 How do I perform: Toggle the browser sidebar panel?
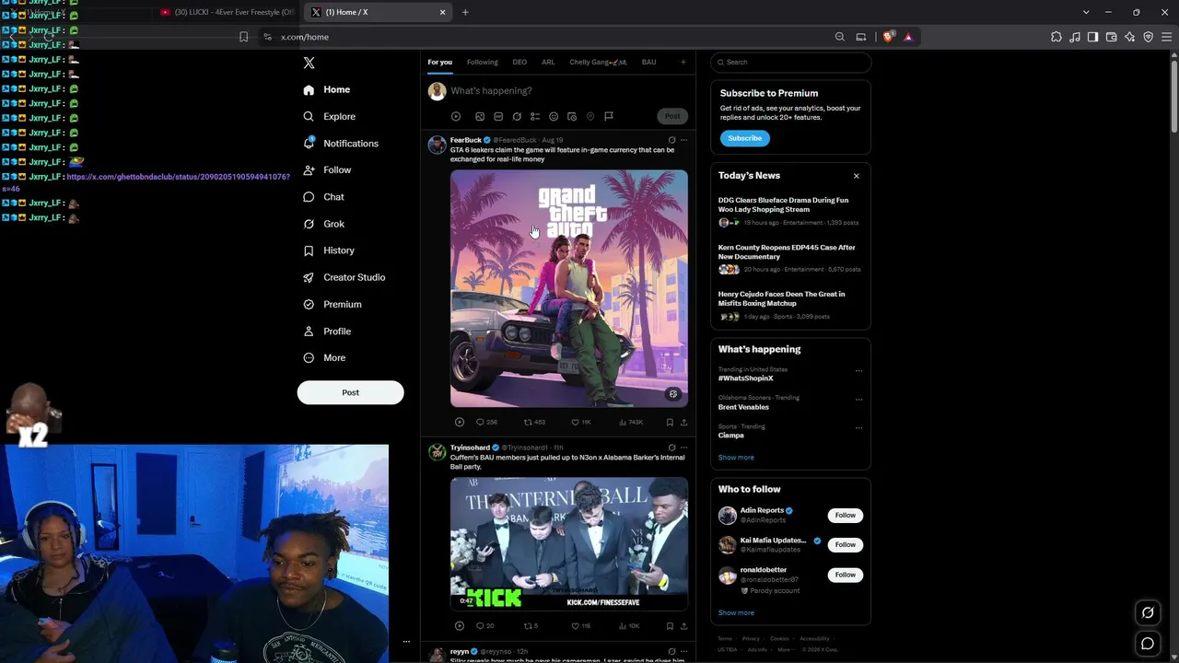click(1093, 37)
